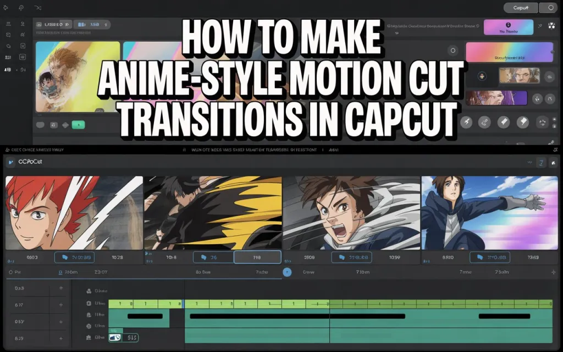
Task: Click the lightbulb-style icon in top-left bar
Action: 21,8
